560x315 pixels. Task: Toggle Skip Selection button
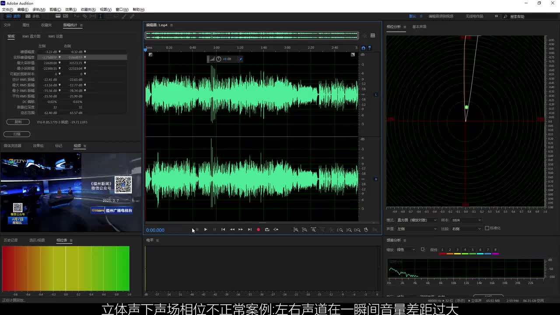276,230
